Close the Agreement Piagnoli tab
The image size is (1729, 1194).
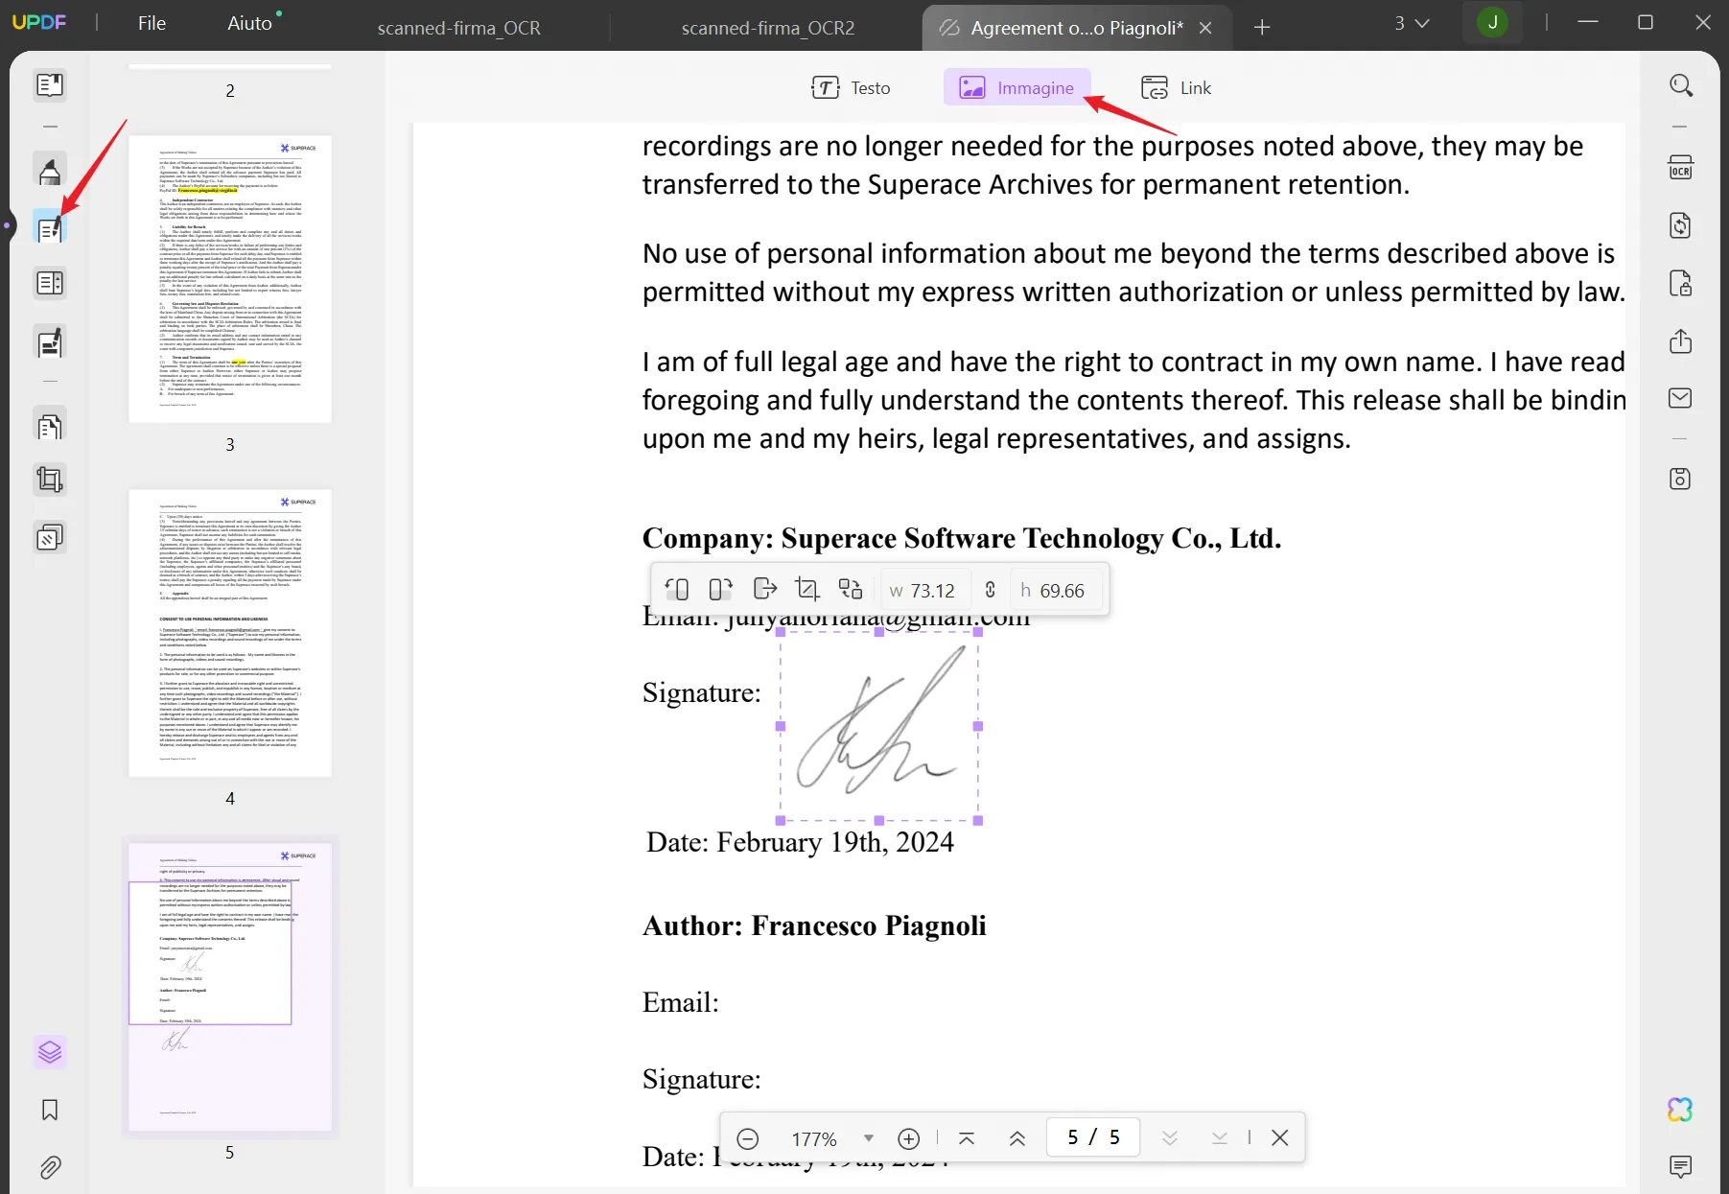[1205, 28]
